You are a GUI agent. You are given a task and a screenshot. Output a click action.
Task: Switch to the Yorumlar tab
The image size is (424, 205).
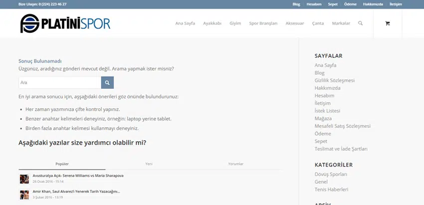click(235, 164)
